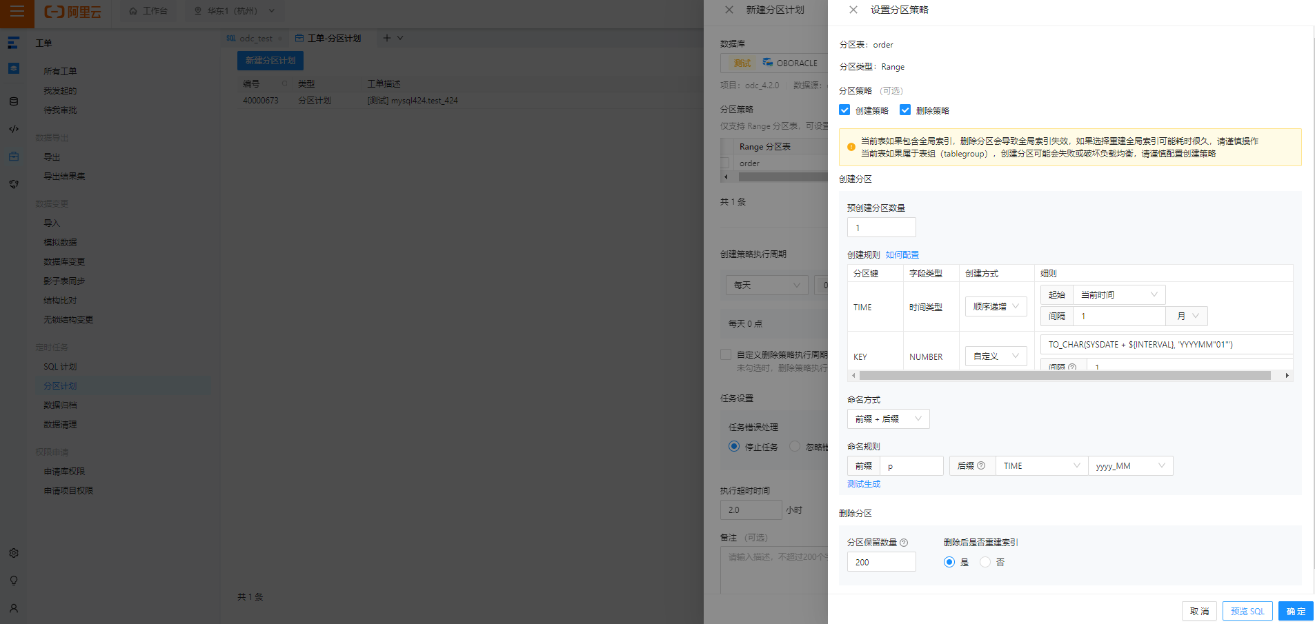This screenshot has width=1315, height=624.
Task: Open the yyyy_MM suffix format dropdown
Action: click(x=1130, y=465)
